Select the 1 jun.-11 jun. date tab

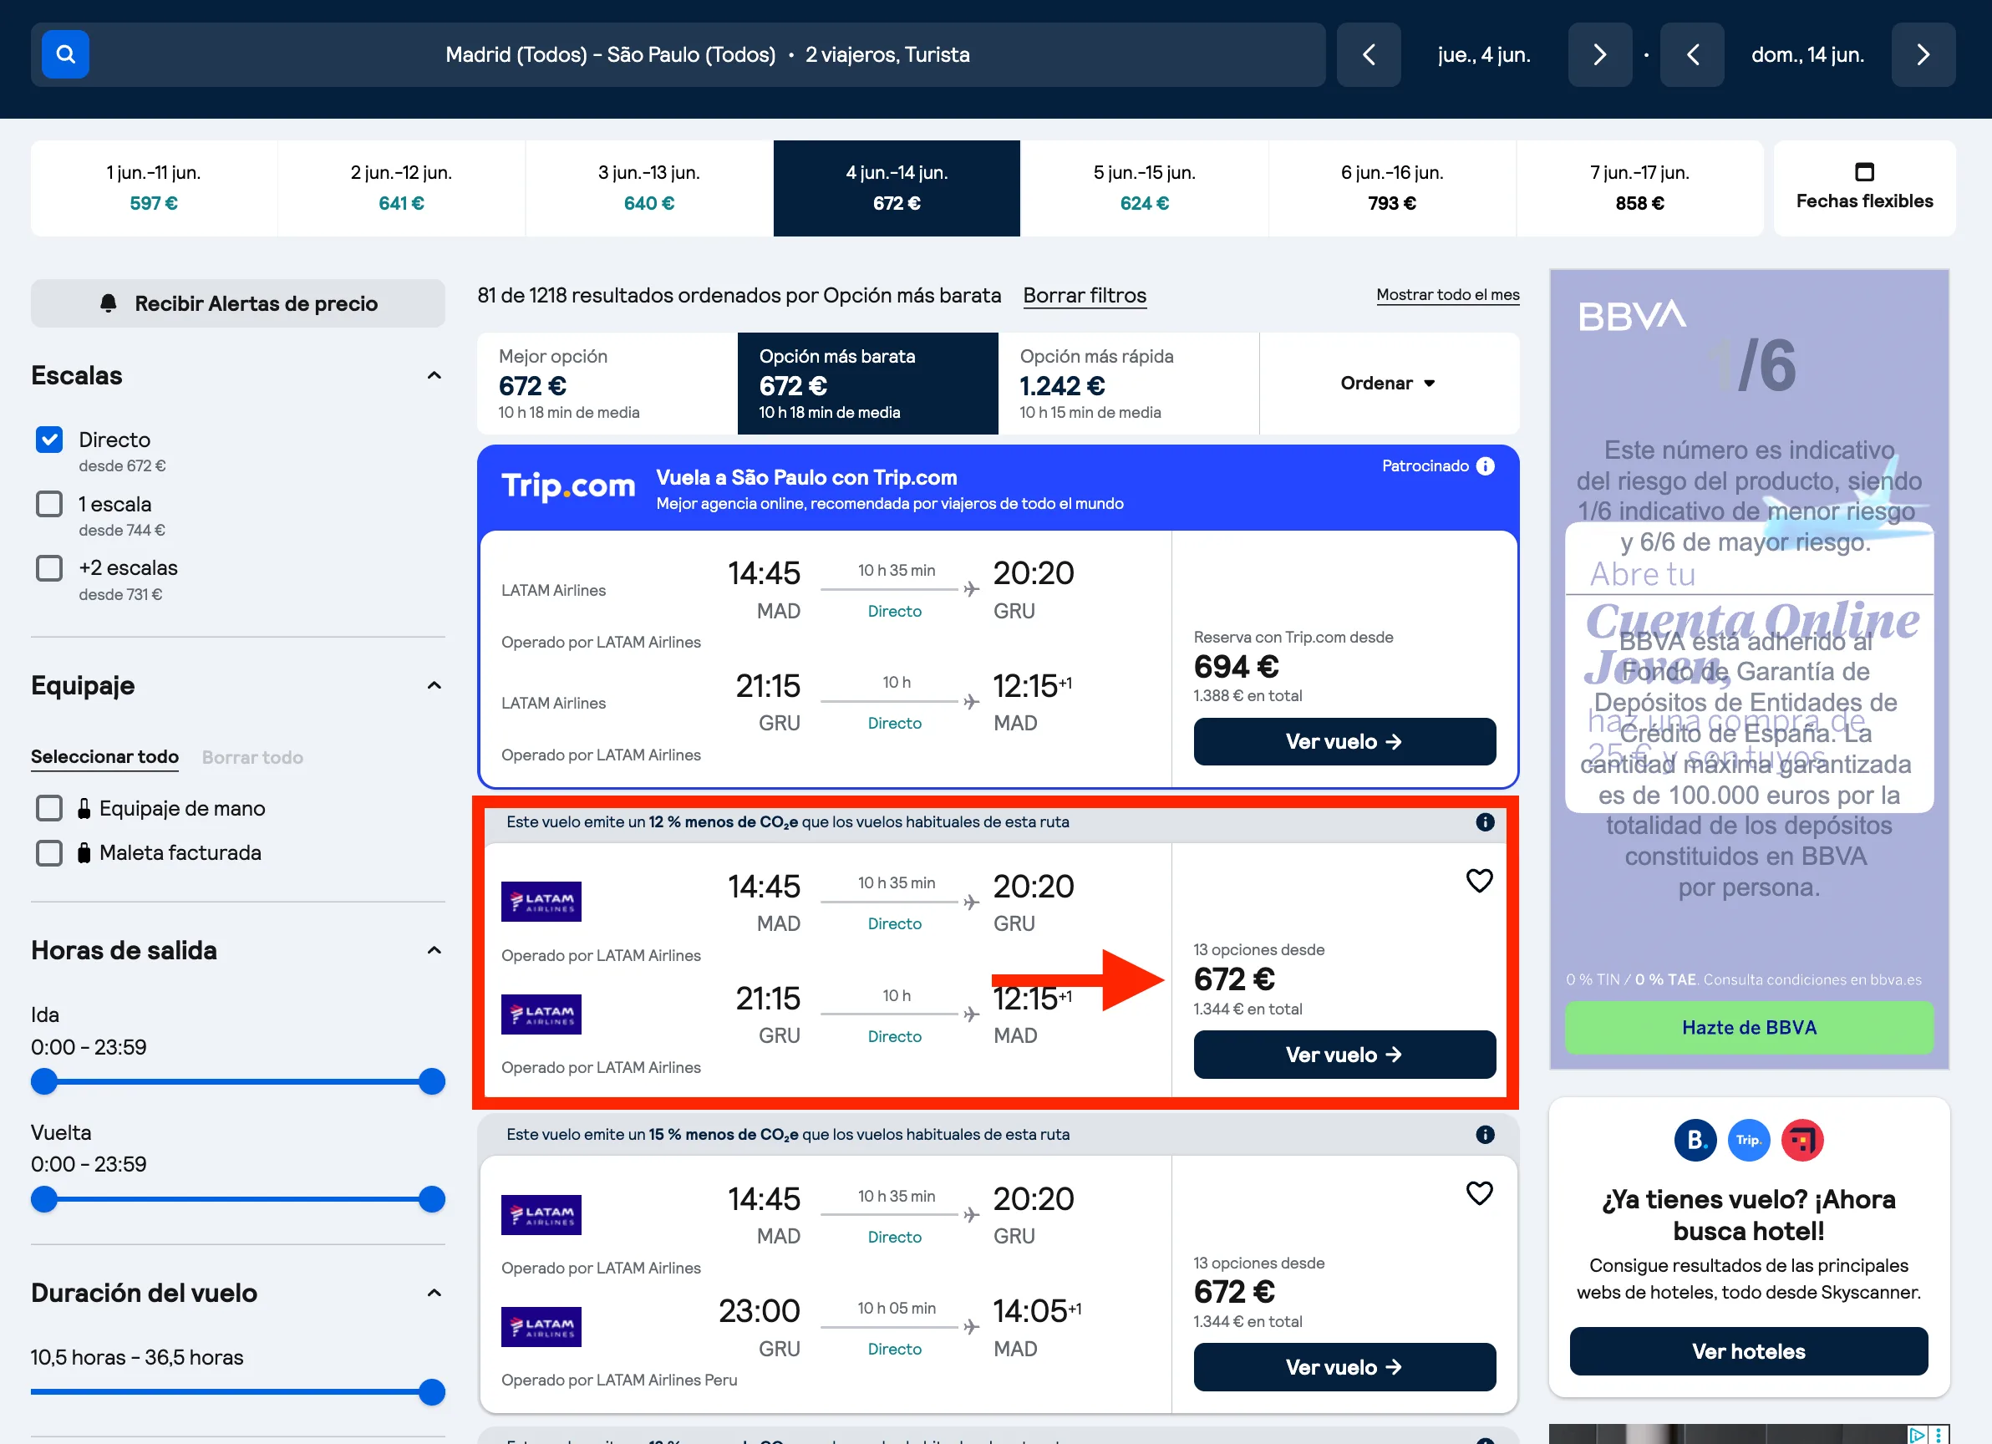coord(154,188)
